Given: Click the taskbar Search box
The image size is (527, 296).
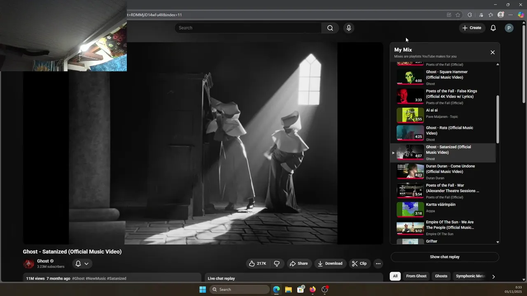Looking at the screenshot, I should (x=240, y=289).
